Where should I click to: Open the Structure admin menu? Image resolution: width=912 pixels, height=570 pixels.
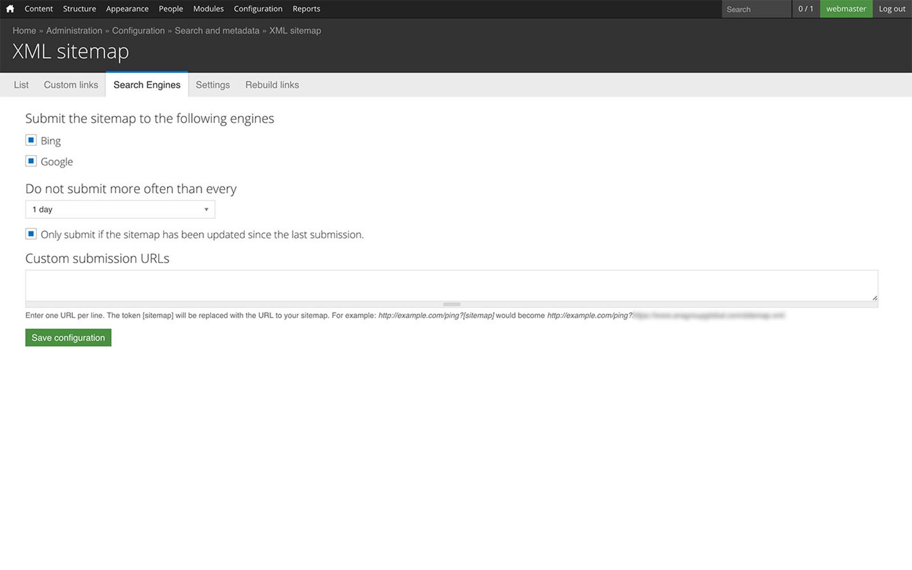pos(79,9)
